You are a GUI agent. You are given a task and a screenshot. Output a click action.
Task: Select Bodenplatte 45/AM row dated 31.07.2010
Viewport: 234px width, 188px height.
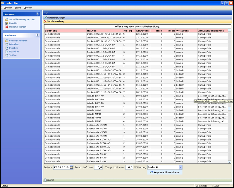(136, 125)
